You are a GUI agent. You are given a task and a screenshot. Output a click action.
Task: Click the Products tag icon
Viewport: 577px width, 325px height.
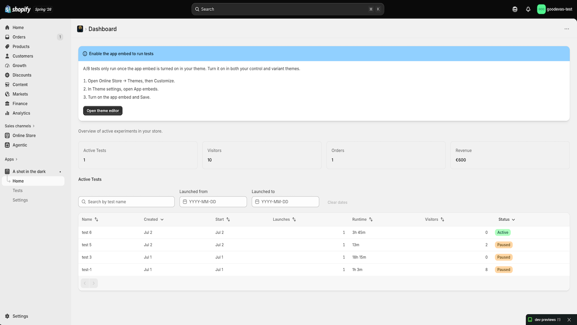click(x=7, y=47)
